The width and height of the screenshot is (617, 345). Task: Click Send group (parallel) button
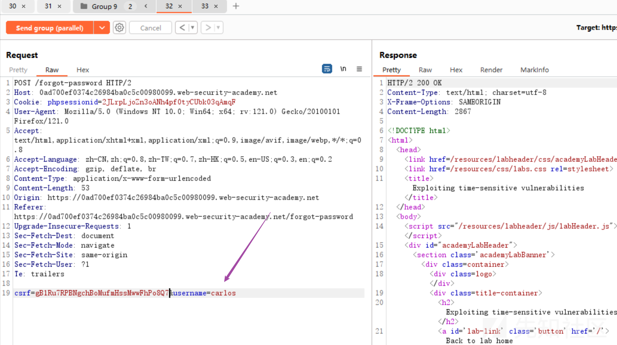[50, 28]
